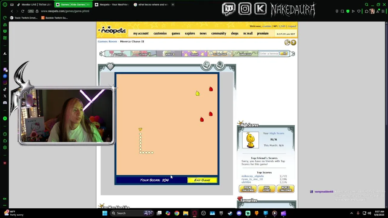The height and width of the screenshot is (218, 388).
Task: Open the ezumie username link
Action: click(x=266, y=26)
